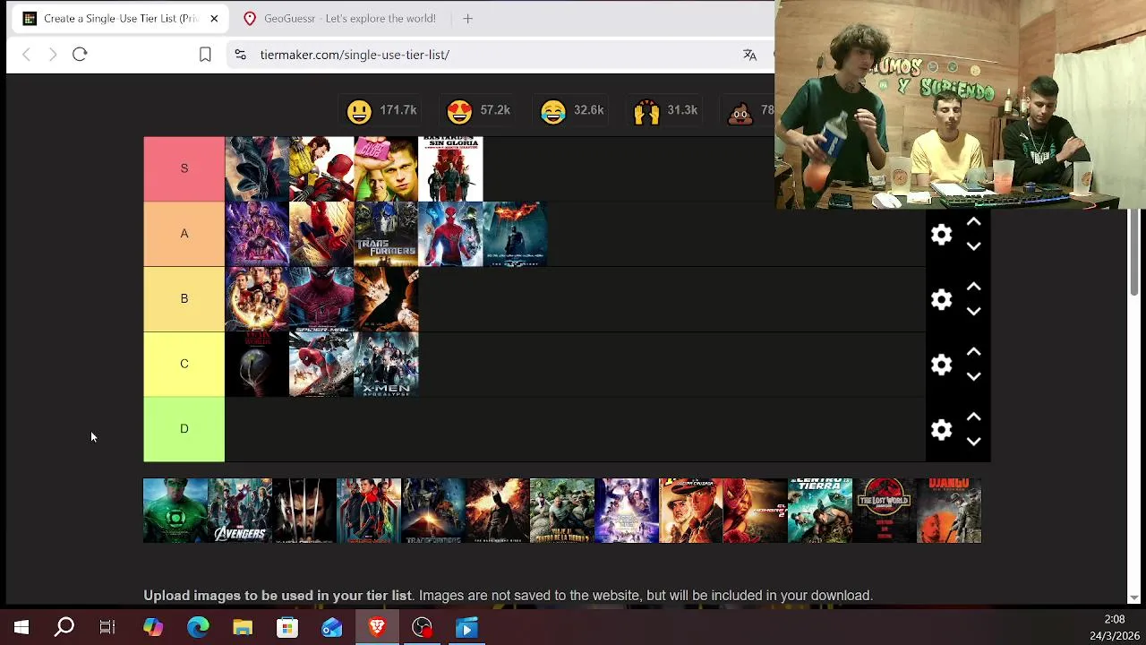Open Outlook from taskbar
The width and height of the screenshot is (1146, 645).
pos(332,628)
